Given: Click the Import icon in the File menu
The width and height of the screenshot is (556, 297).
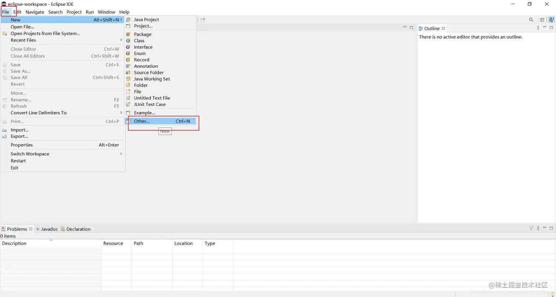Looking at the screenshot, I should (4, 130).
